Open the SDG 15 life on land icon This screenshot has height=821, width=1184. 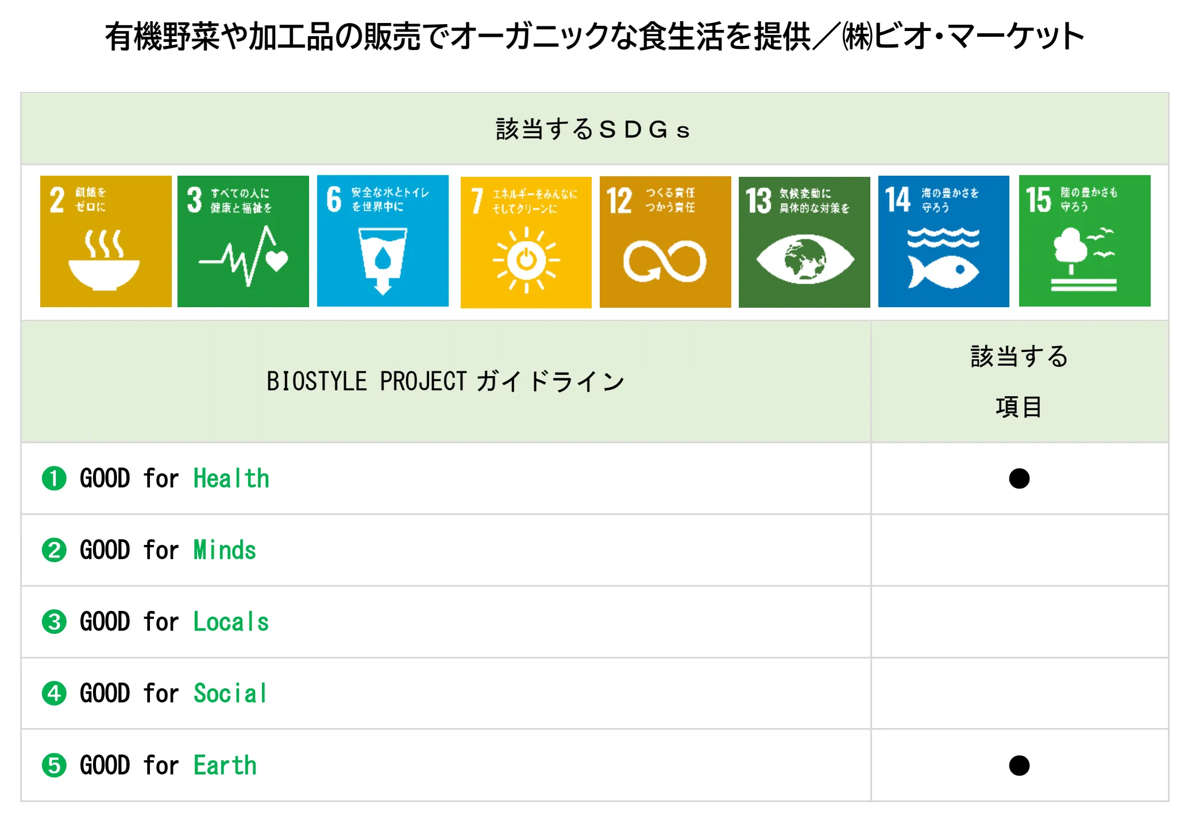tap(1084, 241)
